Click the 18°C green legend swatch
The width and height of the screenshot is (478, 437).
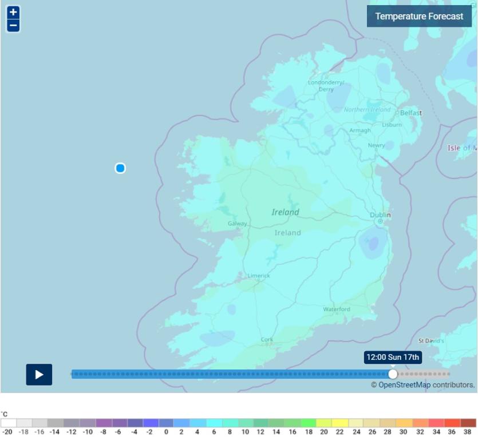pos(309,423)
